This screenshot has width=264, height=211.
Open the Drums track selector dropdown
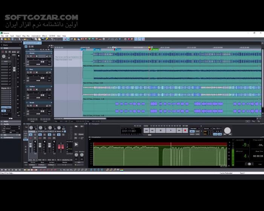click(11, 45)
